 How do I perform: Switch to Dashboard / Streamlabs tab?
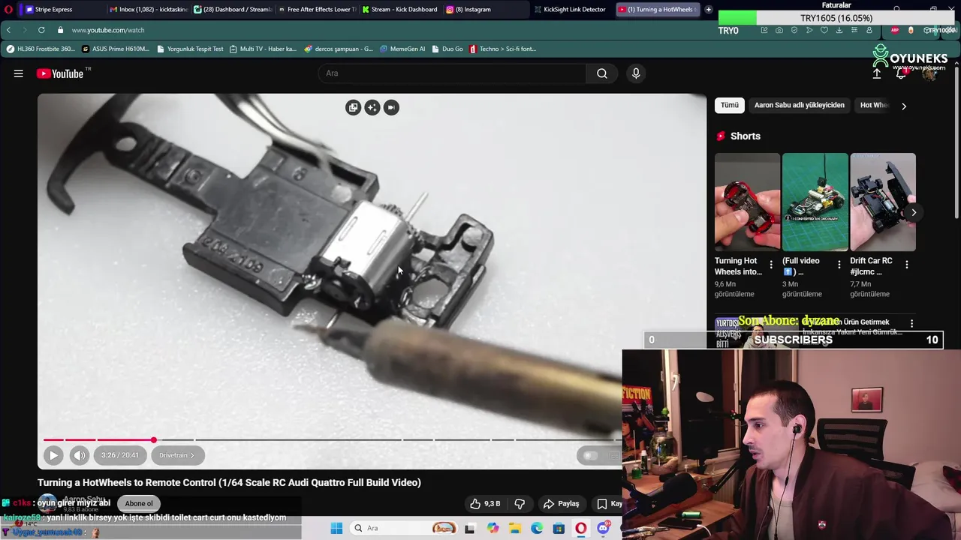232,9
